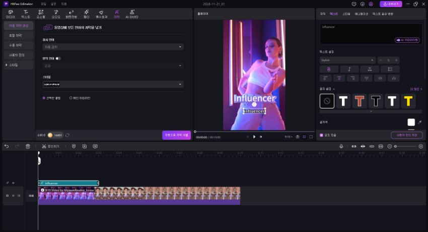Pick color with the eyedropper icon
The height and width of the screenshot is (232, 428).
420,122
